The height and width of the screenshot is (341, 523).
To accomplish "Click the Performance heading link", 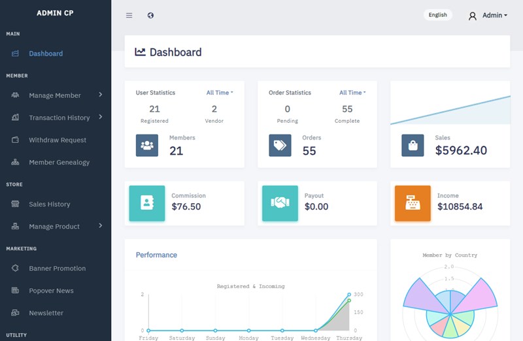I will 156,255.
